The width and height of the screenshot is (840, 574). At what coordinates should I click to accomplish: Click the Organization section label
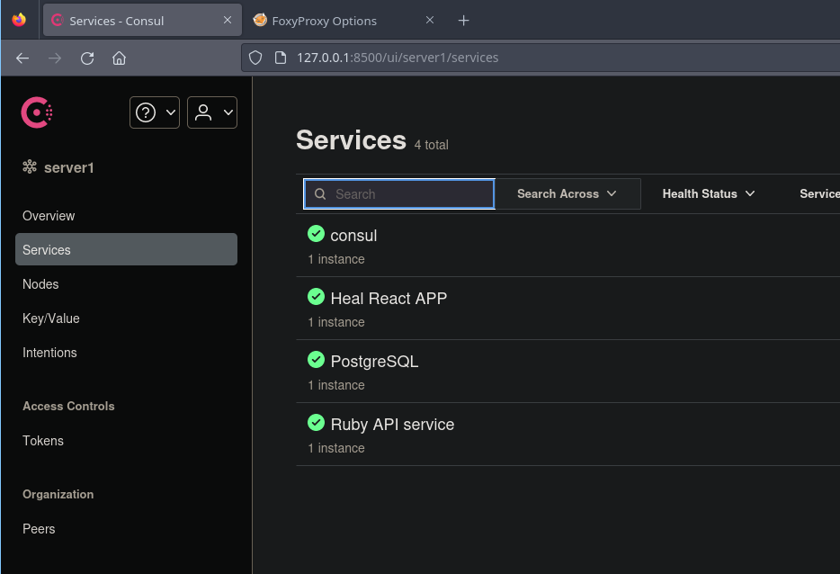(58, 494)
